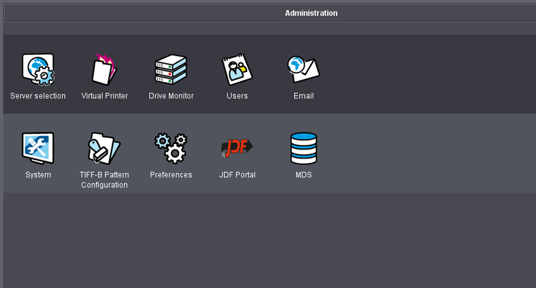Open the Server selection globe-gear icon

pyautogui.click(x=38, y=70)
